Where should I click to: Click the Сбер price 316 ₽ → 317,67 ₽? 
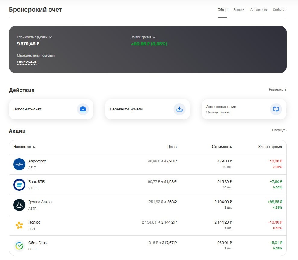coord(162,243)
